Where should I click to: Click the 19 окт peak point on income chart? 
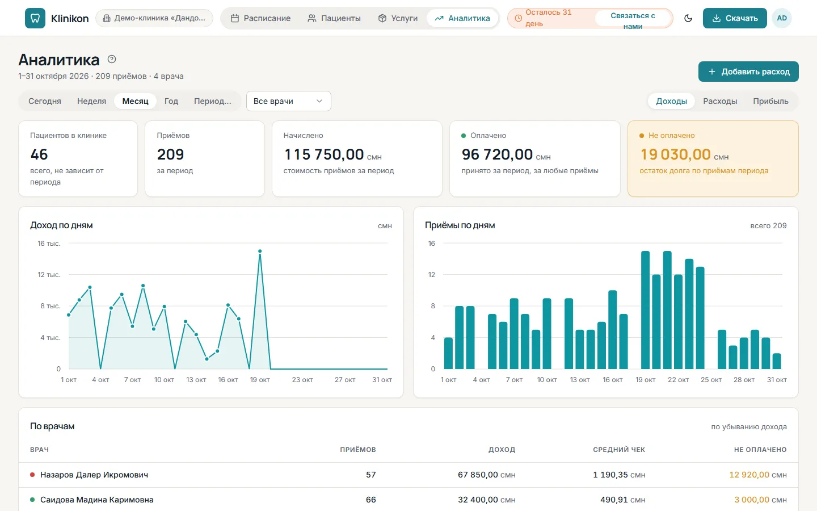coord(260,251)
